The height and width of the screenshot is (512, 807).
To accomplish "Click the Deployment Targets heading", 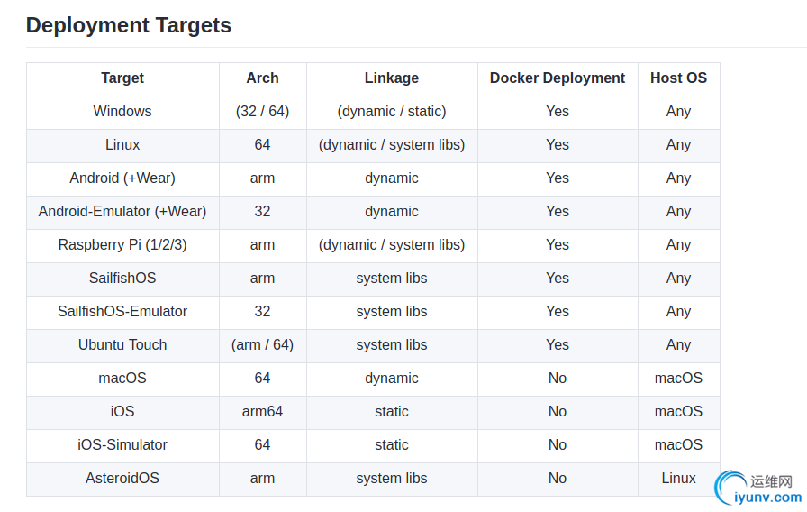I will pyautogui.click(x=129, y=25).
